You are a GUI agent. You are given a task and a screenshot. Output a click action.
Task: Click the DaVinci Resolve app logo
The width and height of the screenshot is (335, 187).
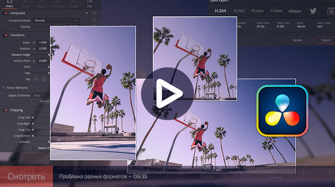282,111
